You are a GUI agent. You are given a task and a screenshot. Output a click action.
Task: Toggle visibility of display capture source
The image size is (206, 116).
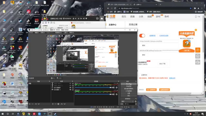click(x=70, y=88)
